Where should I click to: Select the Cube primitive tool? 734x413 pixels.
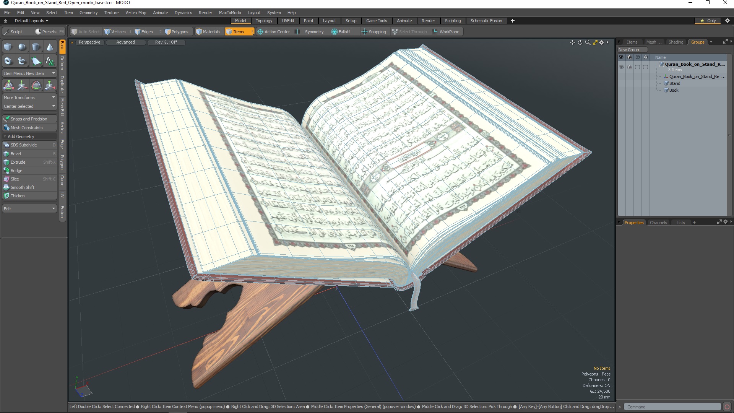pos(8,47)
